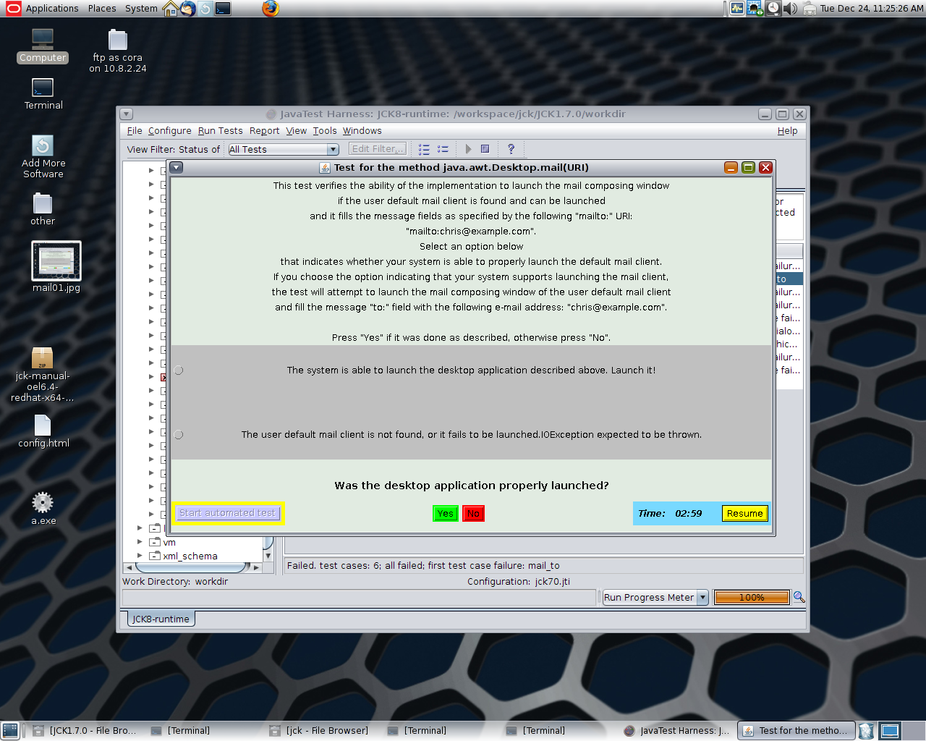The width and height of the screenshot is (926, 741).
Task: Launch Firefox from the top panel
Action: [x=271, y=9]
